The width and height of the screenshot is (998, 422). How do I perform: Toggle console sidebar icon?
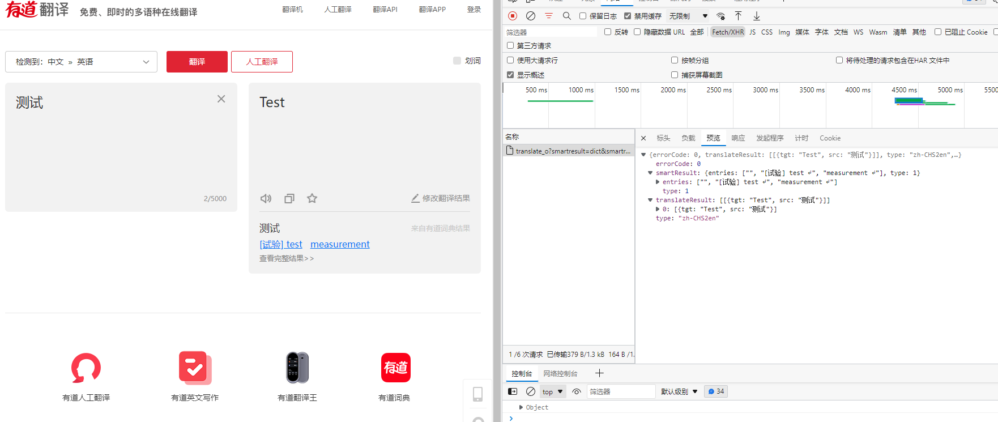click(x=513, y=391)
